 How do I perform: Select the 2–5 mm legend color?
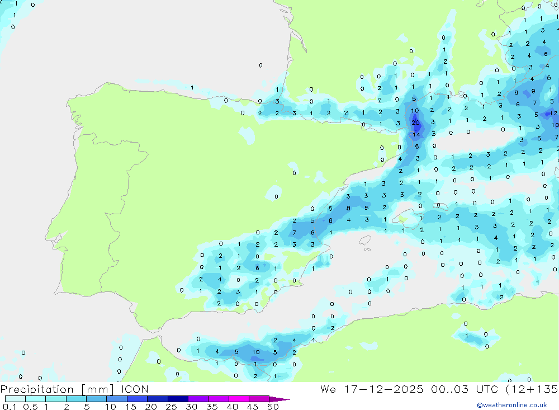click(76, 399)
